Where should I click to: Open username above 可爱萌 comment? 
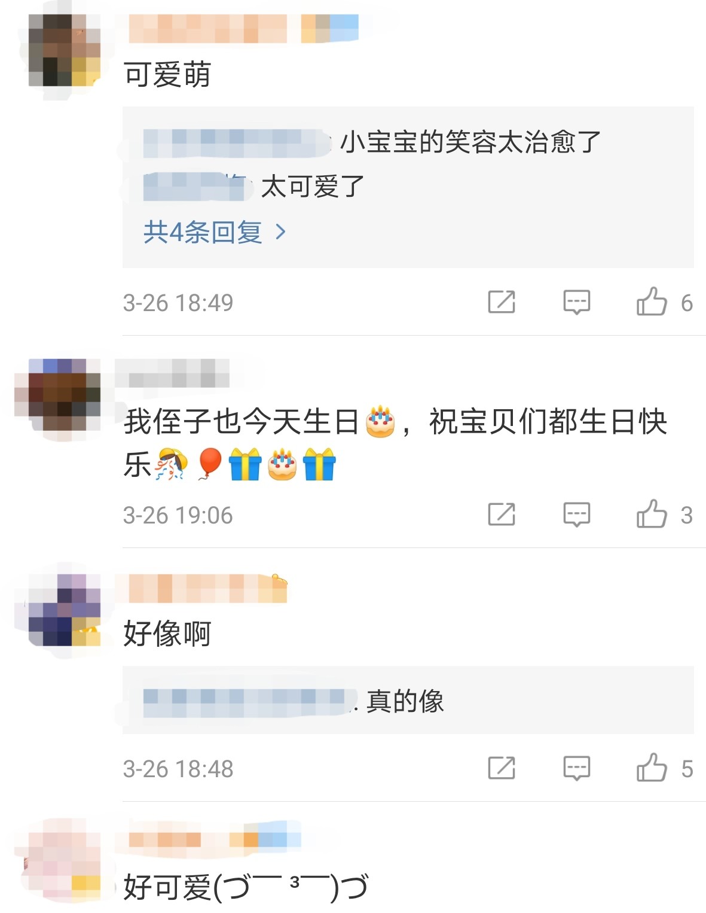243,28
